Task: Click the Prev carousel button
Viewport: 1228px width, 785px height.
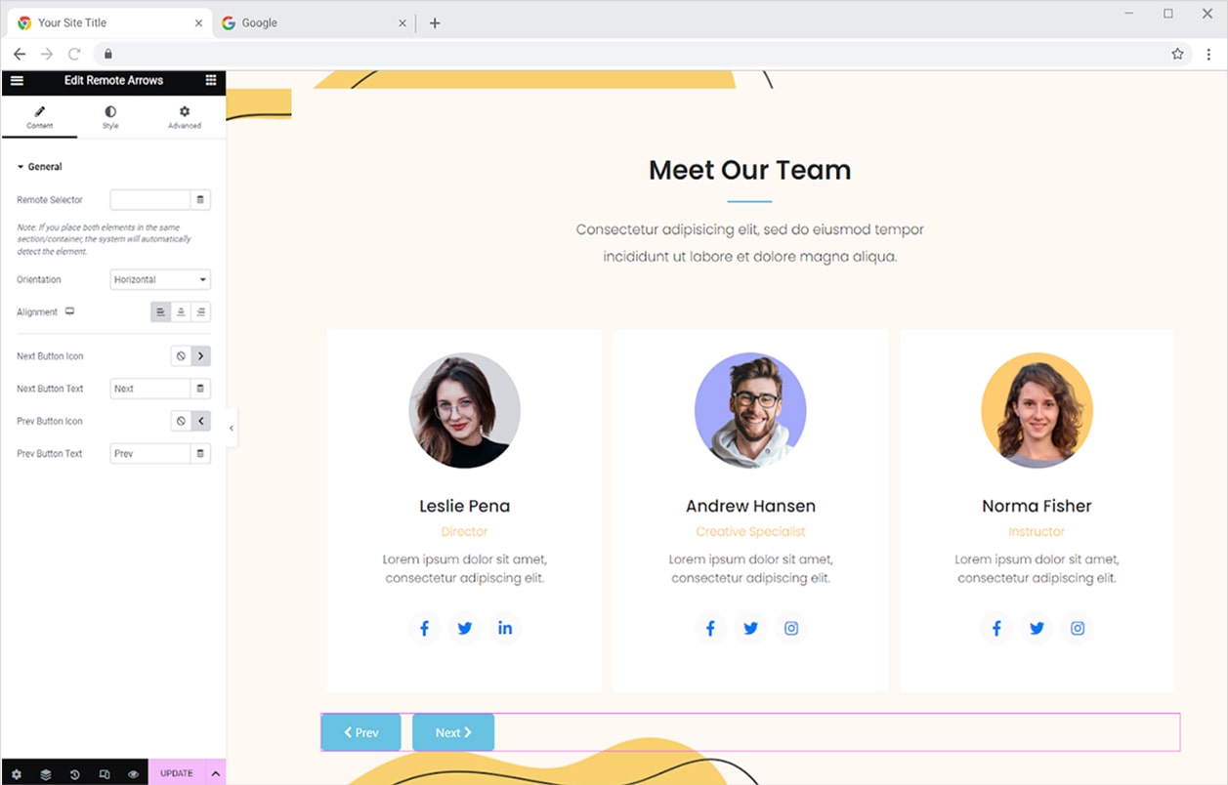Action: coord(360,732)
